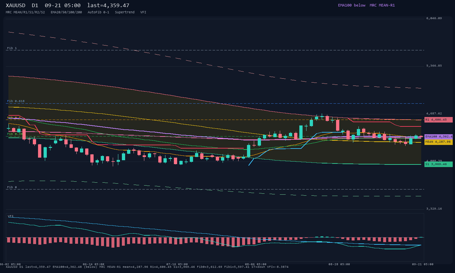
Task: Click the R1 4,606.45 price tag
Action: click(x=438, y=120)
